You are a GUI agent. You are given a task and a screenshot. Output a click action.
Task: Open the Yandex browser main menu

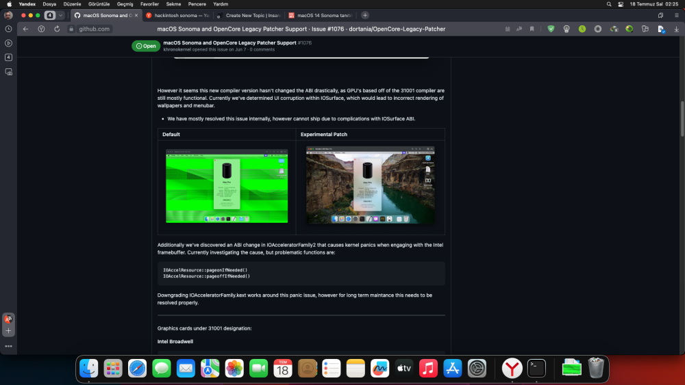click(676, 15)
